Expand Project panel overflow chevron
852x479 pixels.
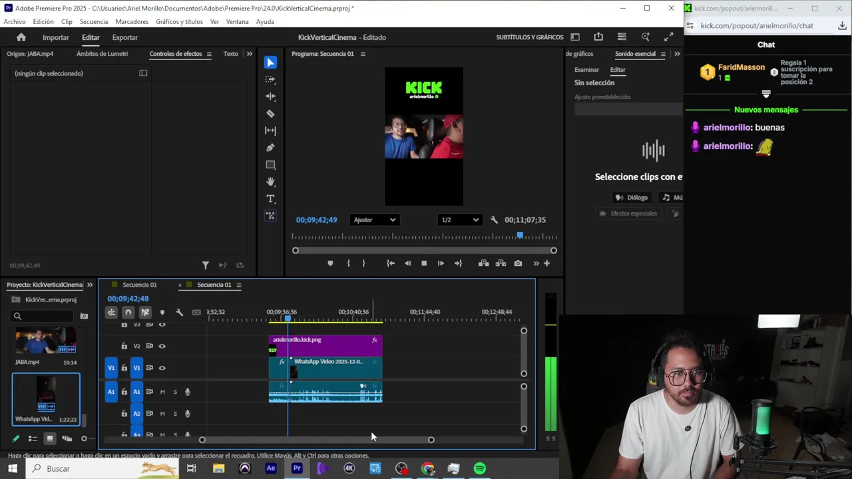tap(90, 285)
